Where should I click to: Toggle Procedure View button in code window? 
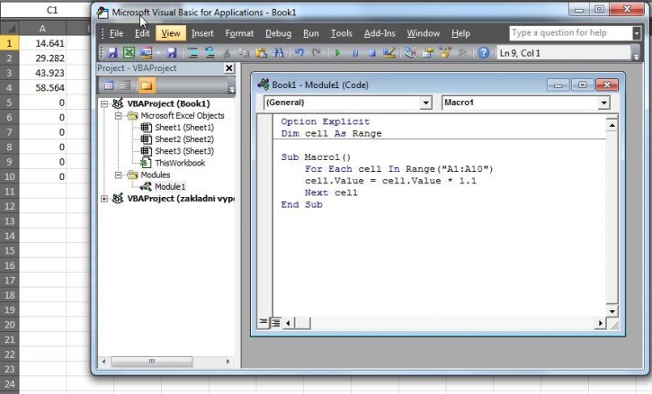263,322
